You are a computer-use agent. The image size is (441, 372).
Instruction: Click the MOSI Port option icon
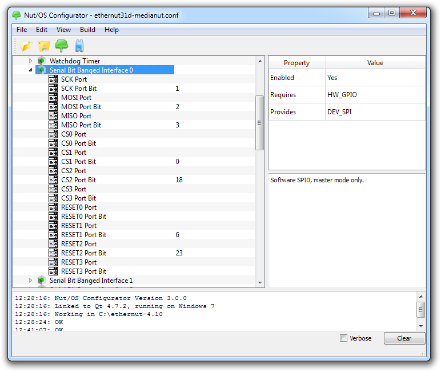pos(53,97)
